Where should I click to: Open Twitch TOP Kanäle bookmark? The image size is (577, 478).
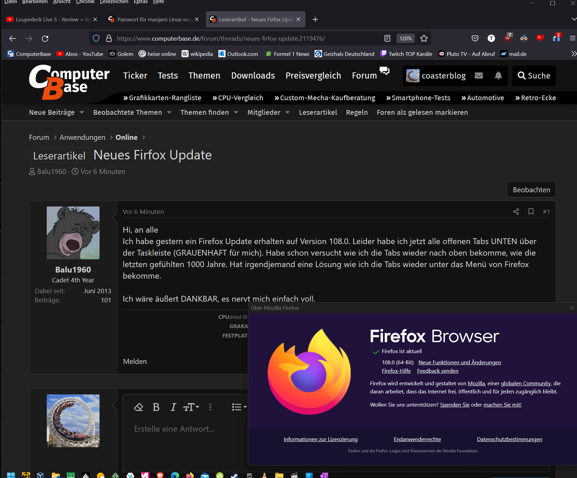pyautogui.click(x=406, y=54)
